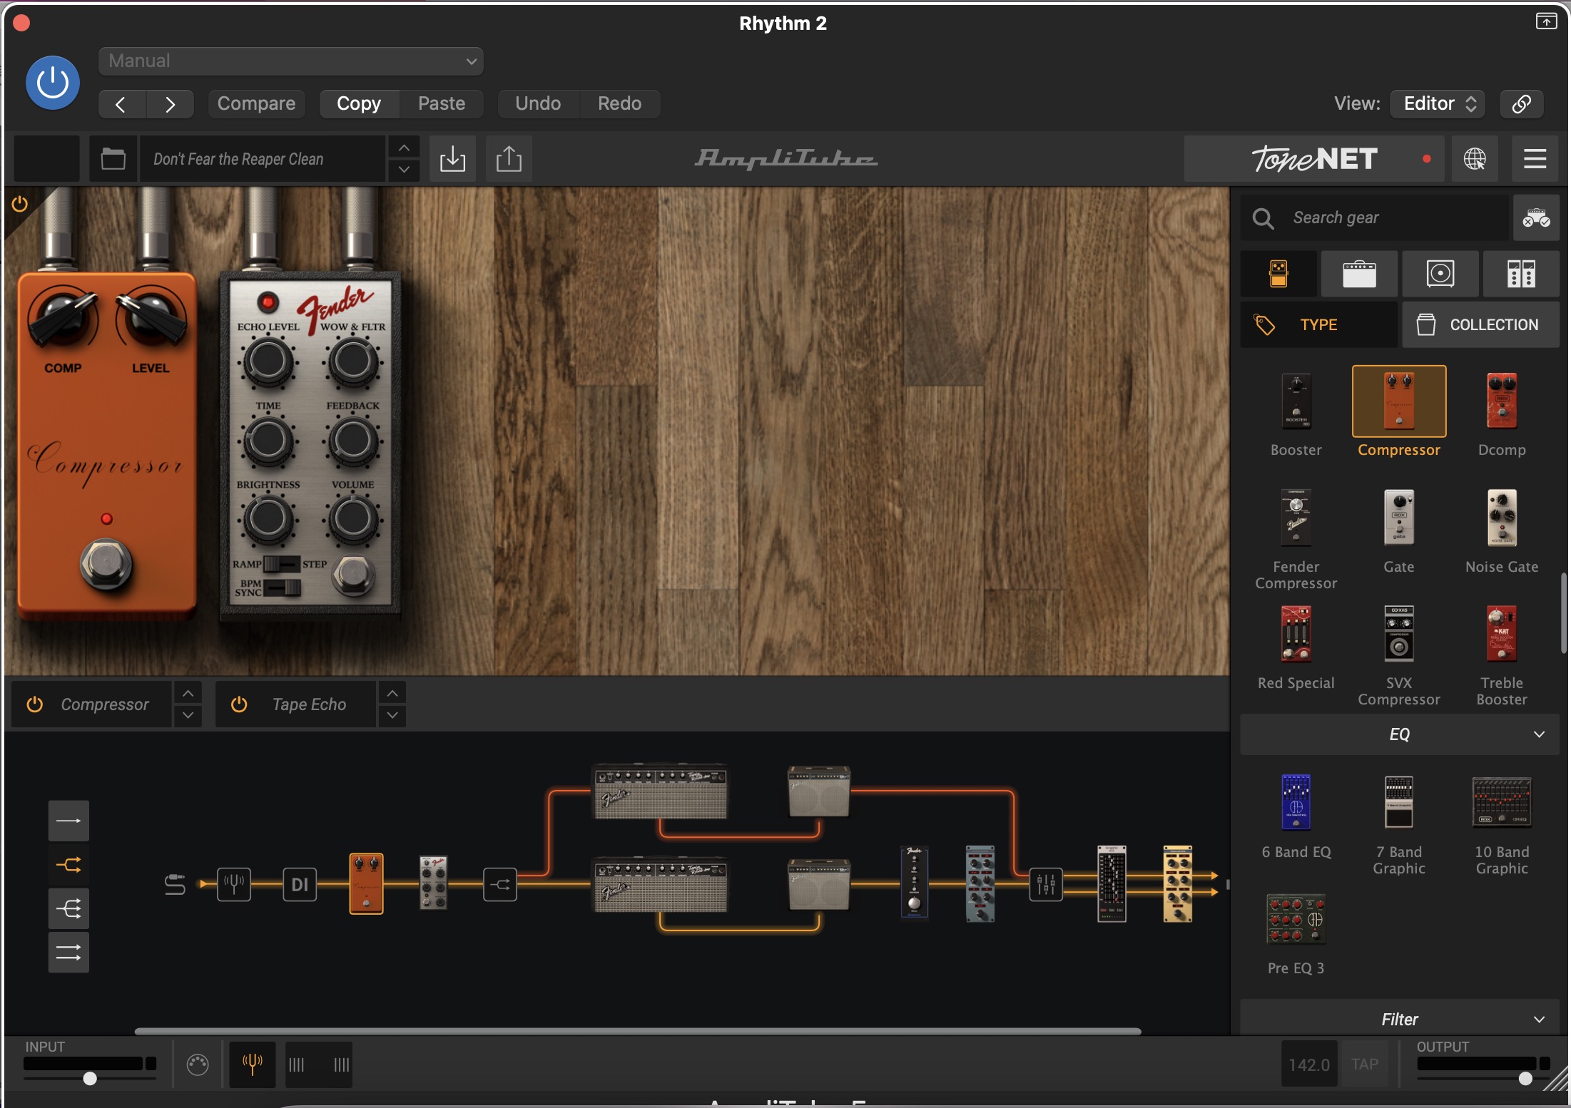Select the Fender Compressor pedal

coord(1296,518)
